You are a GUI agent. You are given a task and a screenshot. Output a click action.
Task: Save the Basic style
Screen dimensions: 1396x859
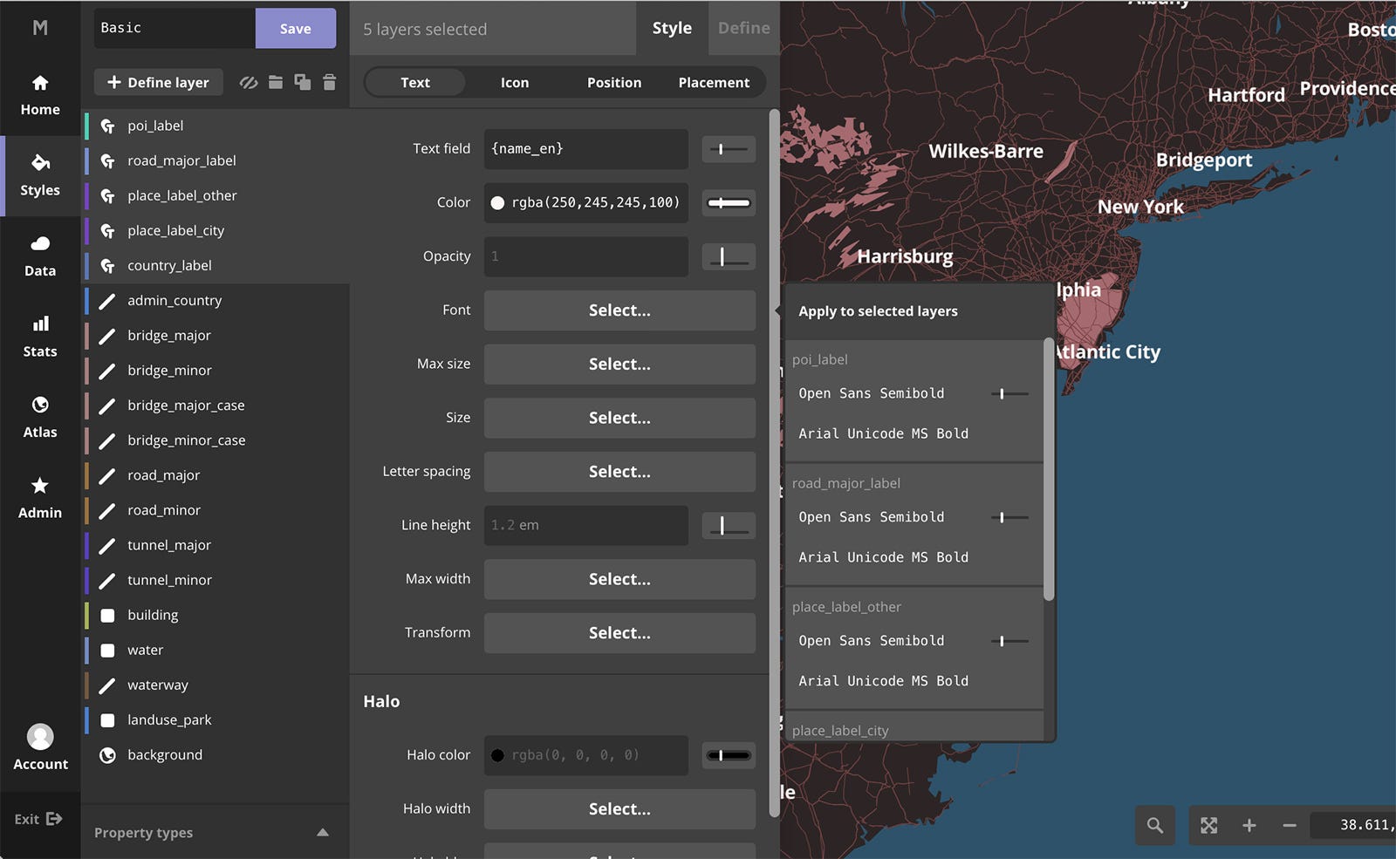click(x=295, y=28)
